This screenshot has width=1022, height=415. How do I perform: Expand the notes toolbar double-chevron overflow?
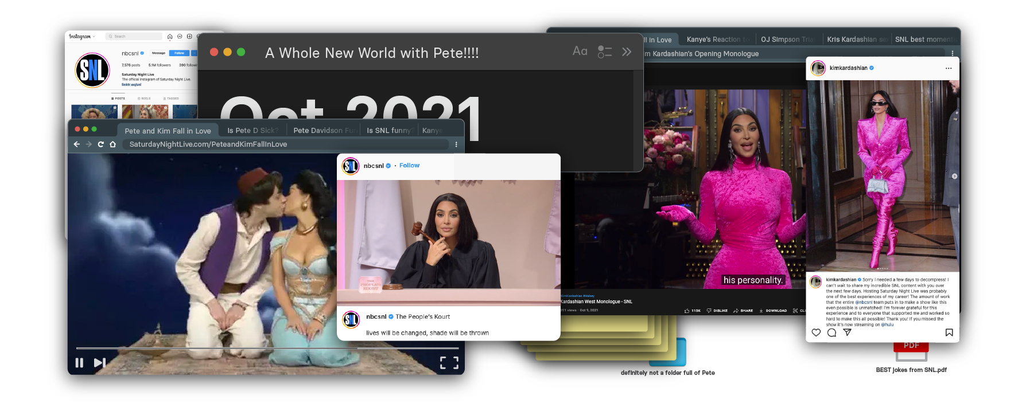click(627, 52)
